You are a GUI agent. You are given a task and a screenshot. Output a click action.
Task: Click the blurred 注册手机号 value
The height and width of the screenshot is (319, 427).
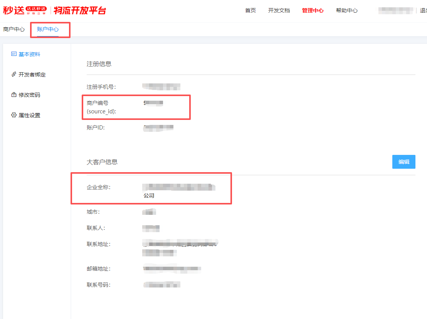161,86
